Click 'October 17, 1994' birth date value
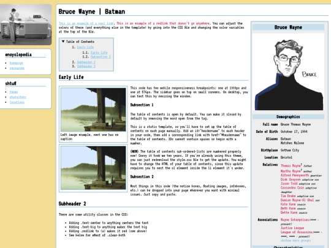This screenshot has height=248, width=331. [x=294, y=132]
